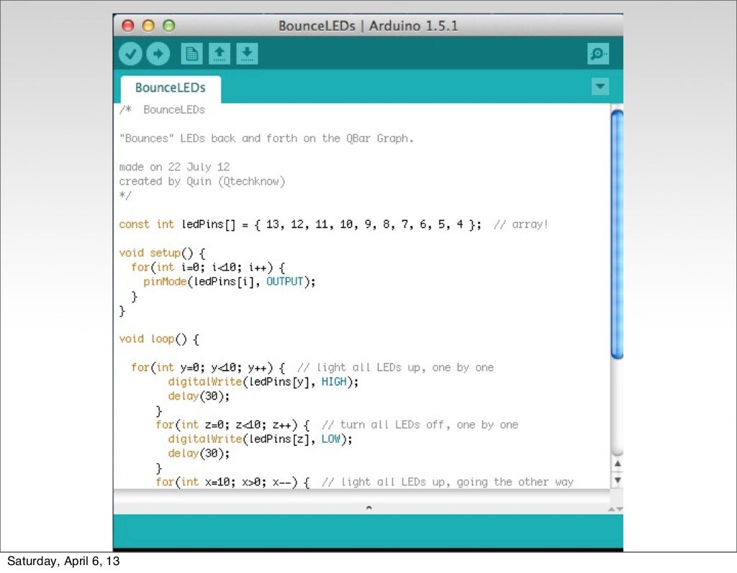This screenshot has height=573, width=737.
Task: Click the 'for(int y=0; y<10; y++)' statement
Action: 208,368
